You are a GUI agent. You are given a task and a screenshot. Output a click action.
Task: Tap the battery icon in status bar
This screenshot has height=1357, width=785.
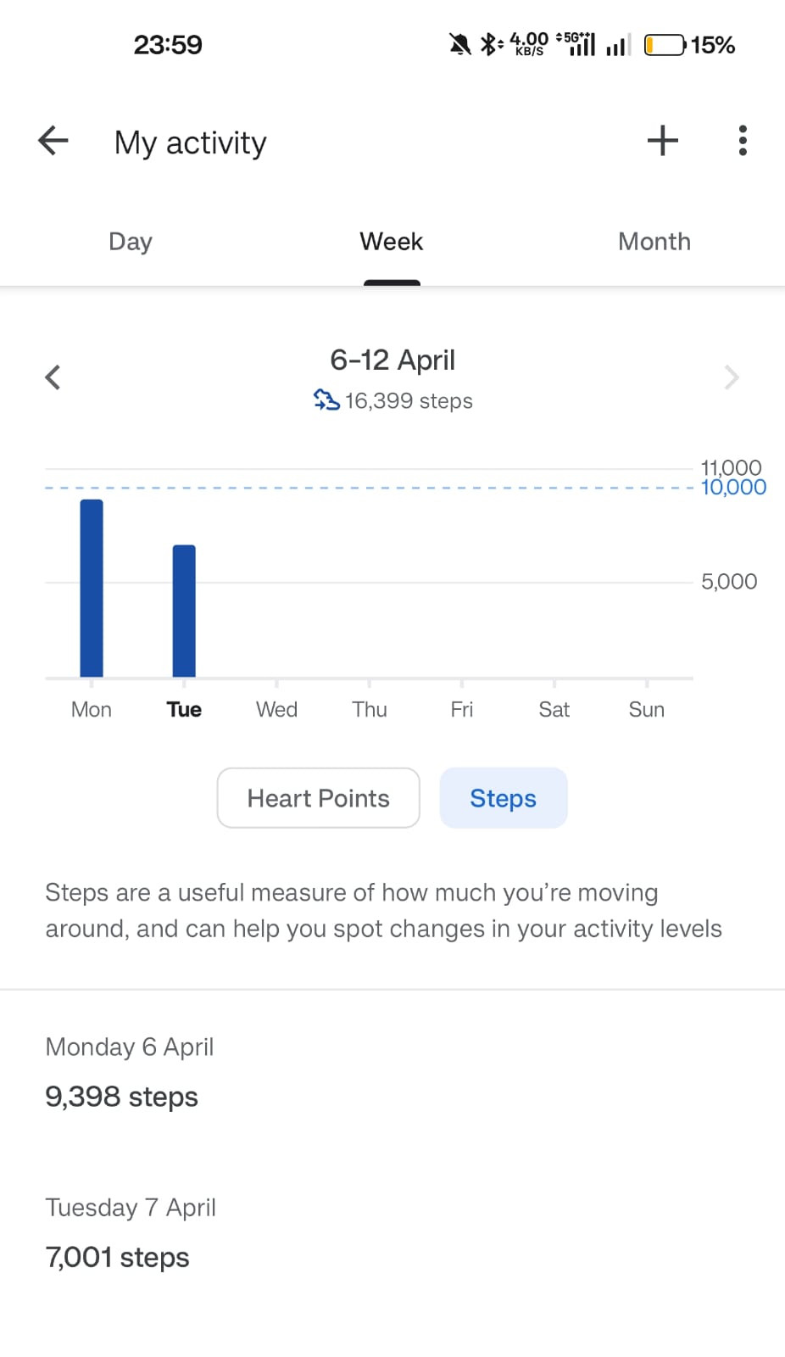pos(665,45)
